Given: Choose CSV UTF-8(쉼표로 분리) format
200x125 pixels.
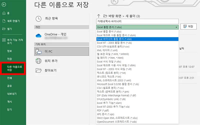Looking at the screenshot, I should 137,46.
